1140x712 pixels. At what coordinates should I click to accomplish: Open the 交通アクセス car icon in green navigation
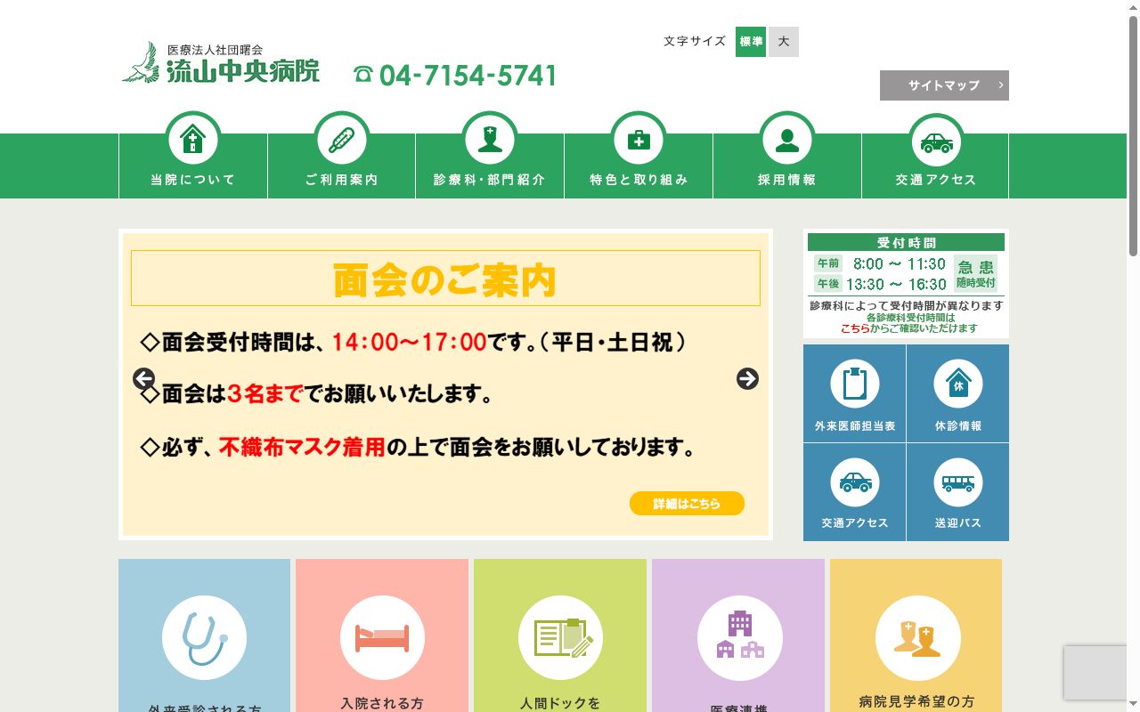point(936,139)
